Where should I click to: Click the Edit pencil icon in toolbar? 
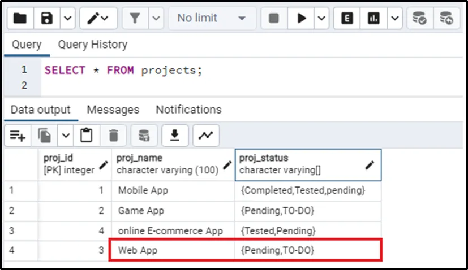coord(93,19)
